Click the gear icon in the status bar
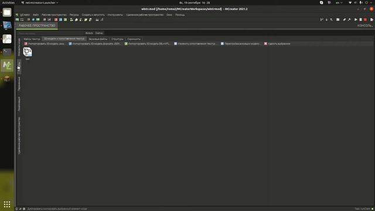Screen dimensions: 375x211 pos(24,209)
